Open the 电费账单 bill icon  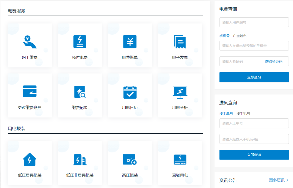pos(130,42)
